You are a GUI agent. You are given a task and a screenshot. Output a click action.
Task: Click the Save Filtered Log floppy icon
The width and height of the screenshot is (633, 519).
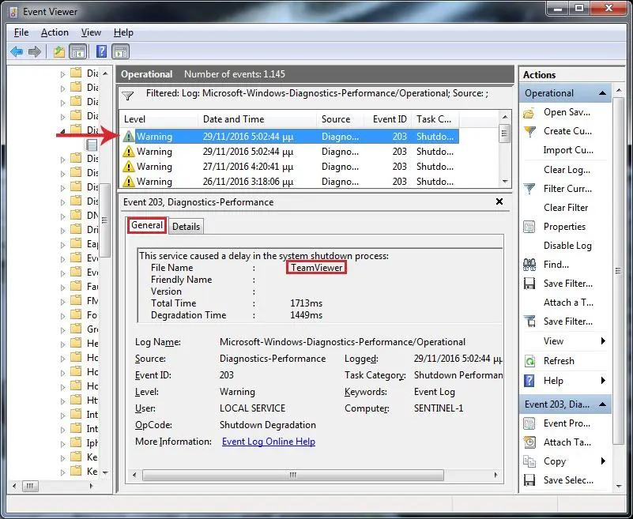point(529,284)
